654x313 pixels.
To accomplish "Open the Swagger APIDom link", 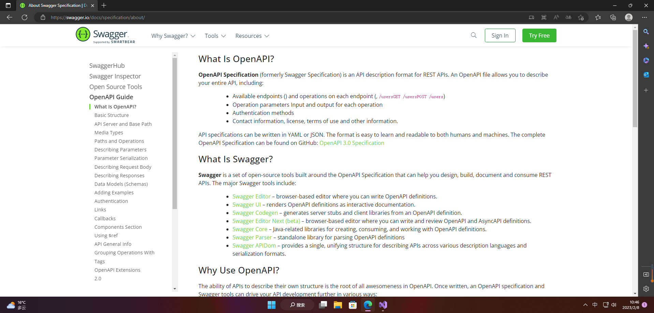I will tap(254, 245).
